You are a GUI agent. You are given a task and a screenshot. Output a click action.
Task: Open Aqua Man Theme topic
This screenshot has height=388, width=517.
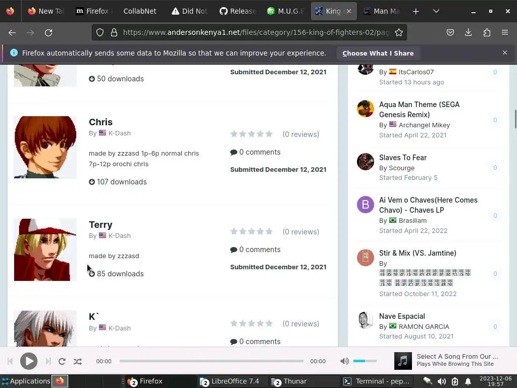point(419,110)
